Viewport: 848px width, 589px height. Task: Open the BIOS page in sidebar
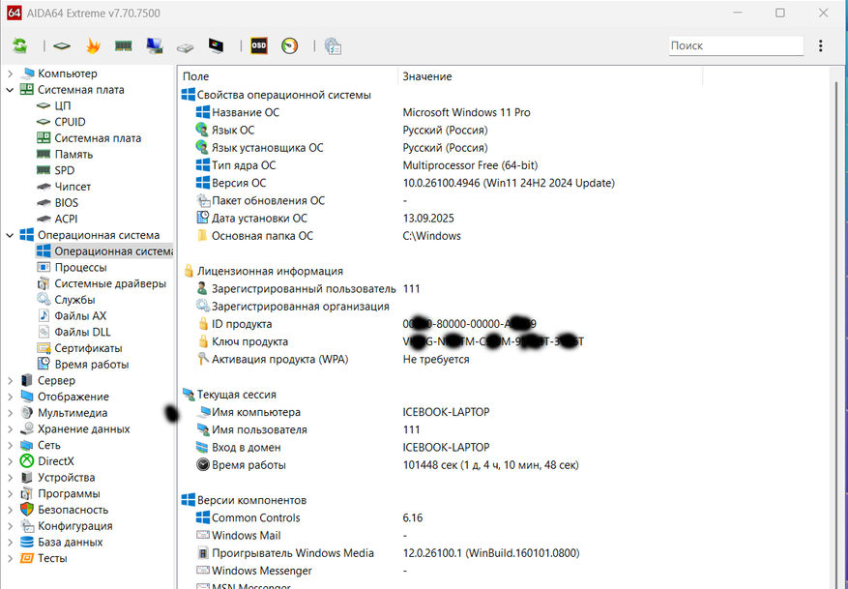[66, 203]
